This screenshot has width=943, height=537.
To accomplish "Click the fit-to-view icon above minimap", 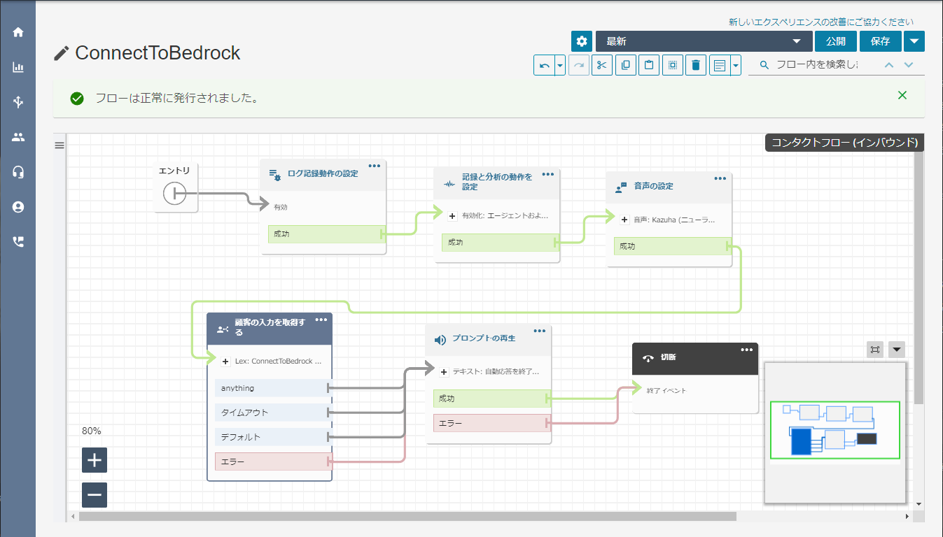I will coord(875,350).
